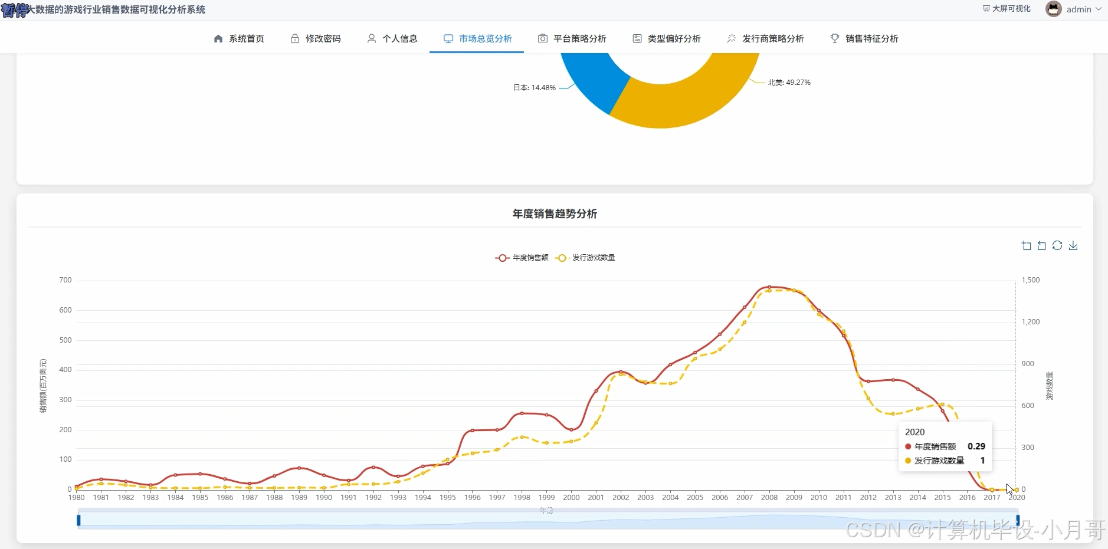Open the 系统首页 menu item
The width and height of the screenshot is (1108, 549).
[239, 38]
